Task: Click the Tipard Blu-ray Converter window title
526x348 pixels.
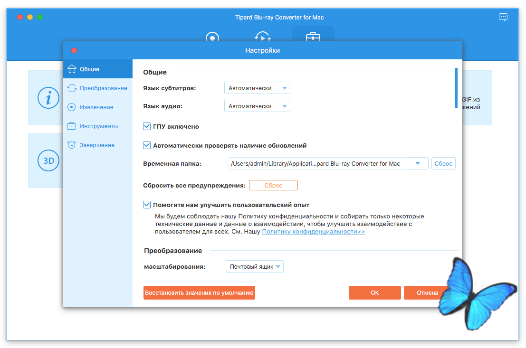Action: tap(279, 18)
